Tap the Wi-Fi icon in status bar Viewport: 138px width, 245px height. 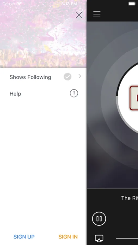tap(19, 4)
